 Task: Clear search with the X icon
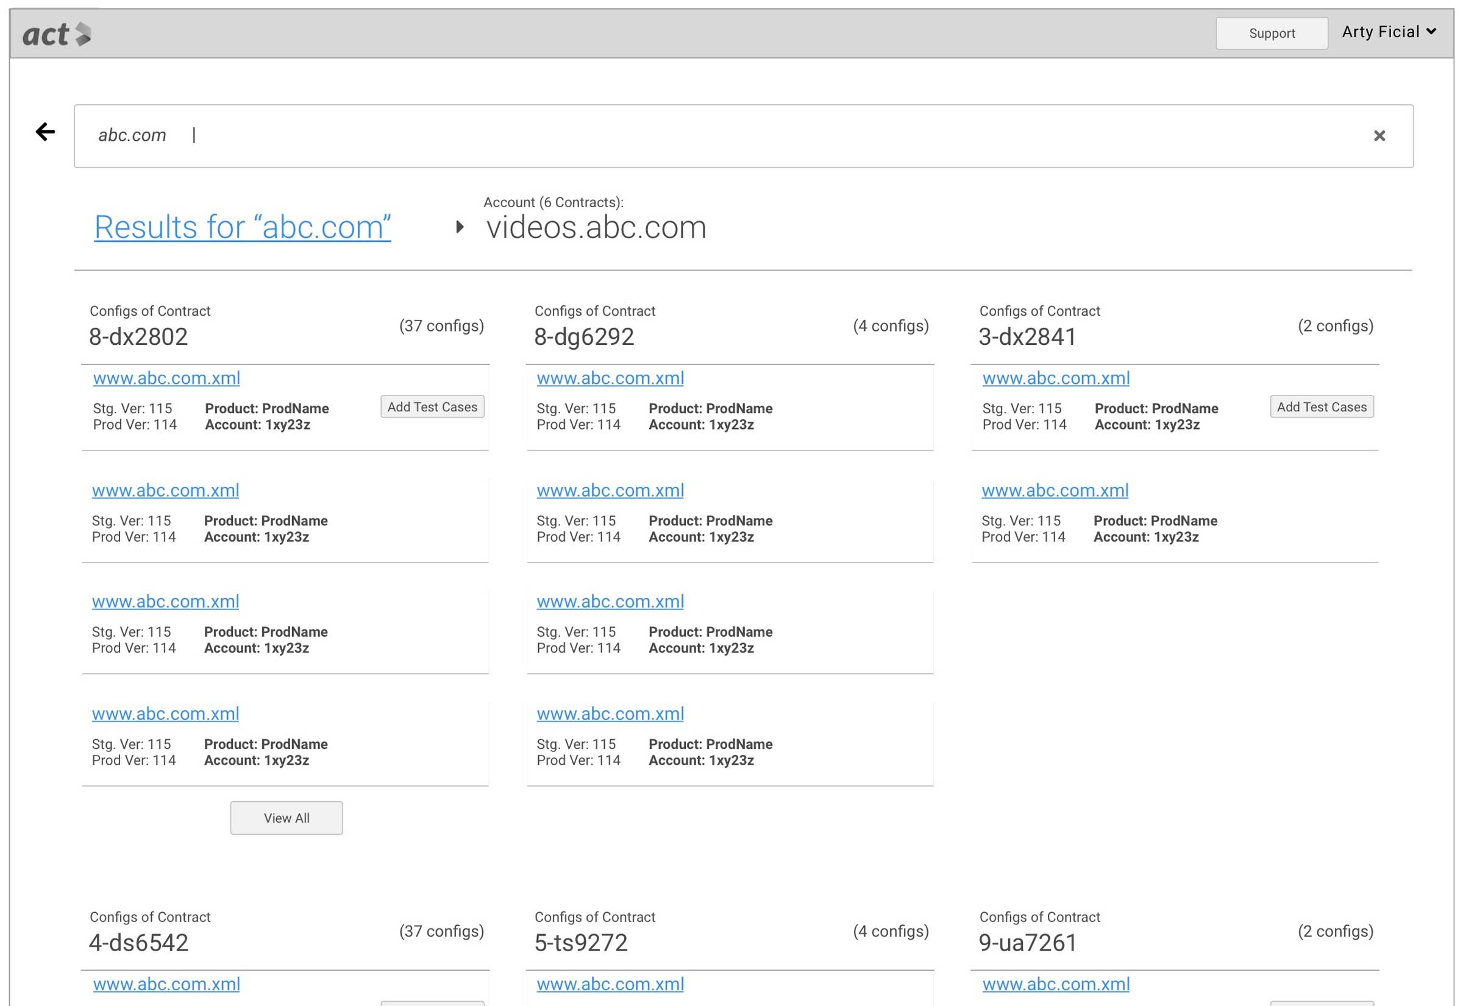[x=1378, y=135]
